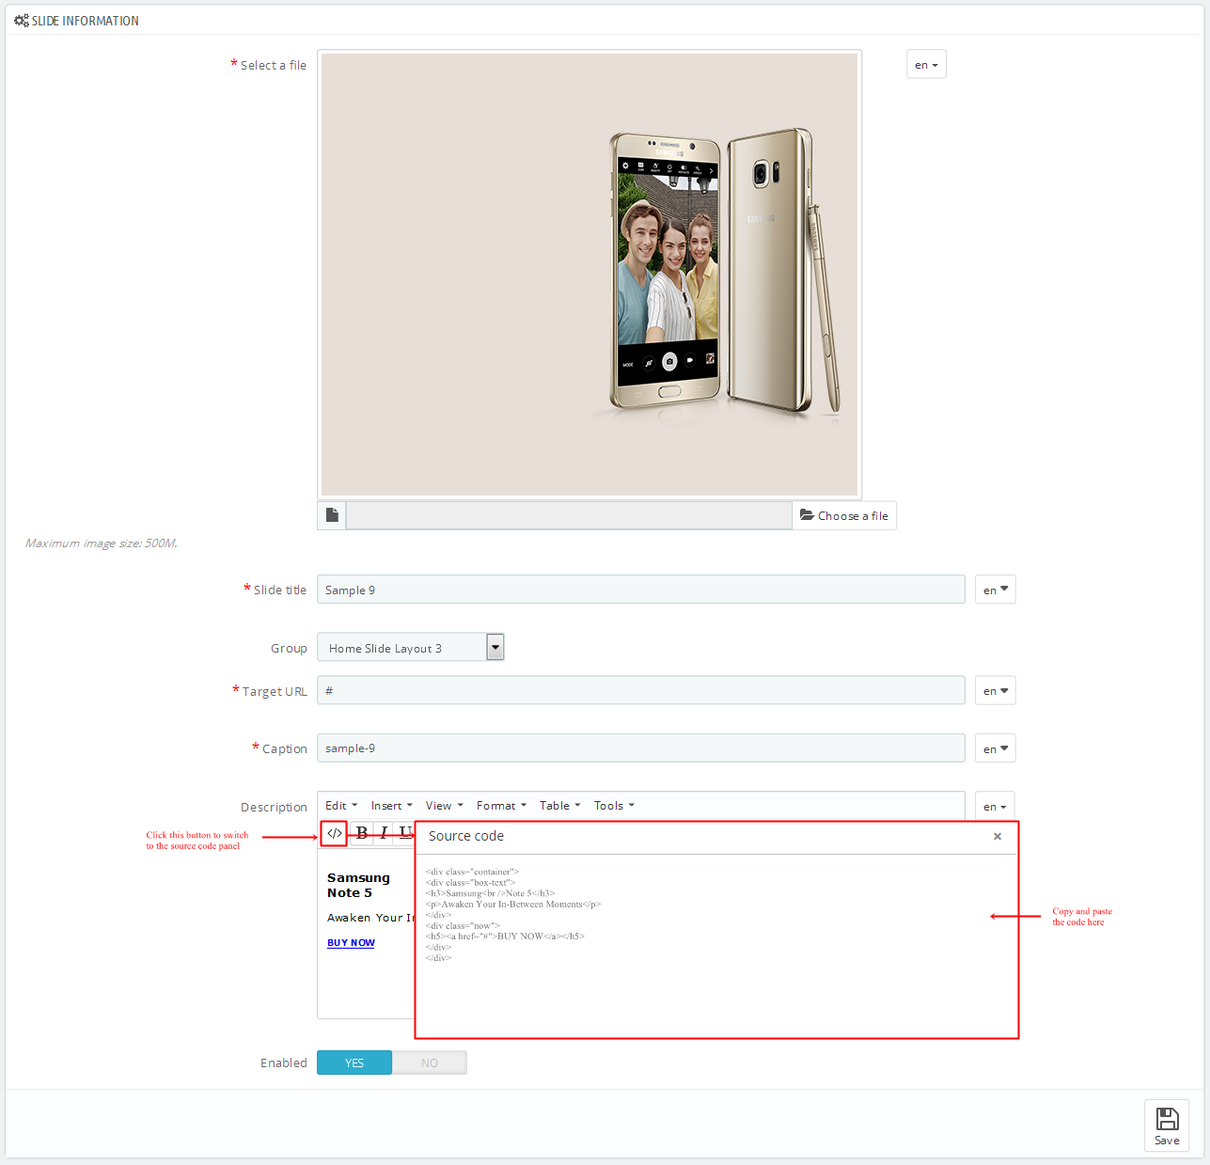Viewport: 1210px width, 1165px height.
Task: Click the 'Maximum image size: 500M.' hint
Action: click(x=102, y=543)
